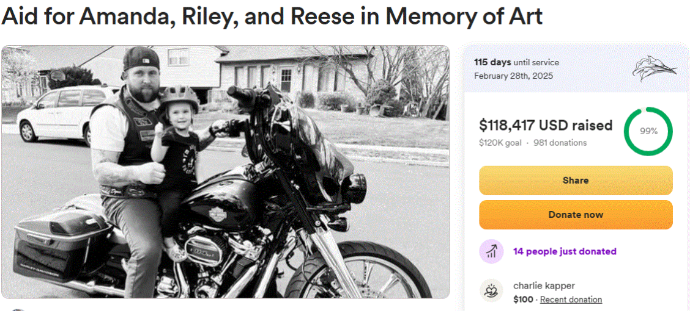Click the fundraiser title heading
Screen dimensions: 690x316
coord(272,16)
